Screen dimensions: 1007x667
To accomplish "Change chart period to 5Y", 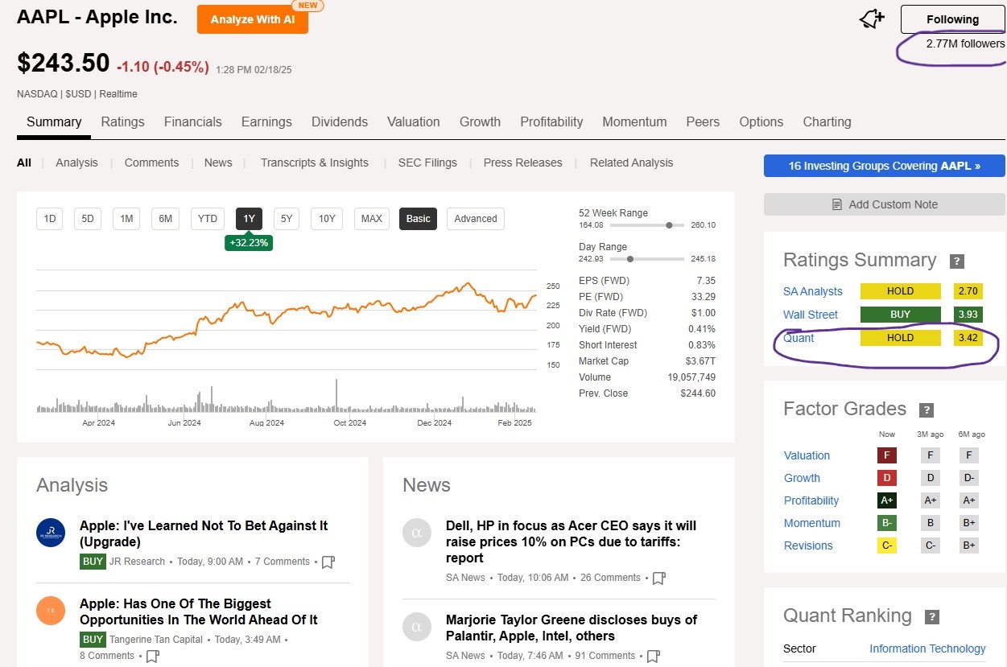I will pyautogui.click(x=286, y=218).
